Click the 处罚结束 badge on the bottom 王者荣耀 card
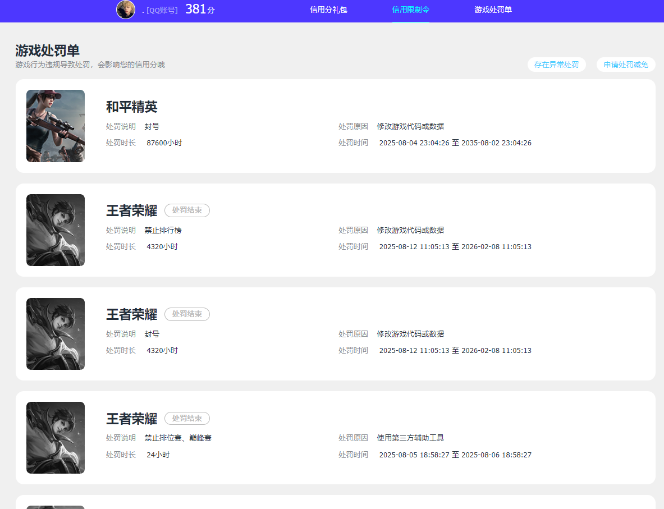Viewport: 664px width, 509px height. (187, 418)
